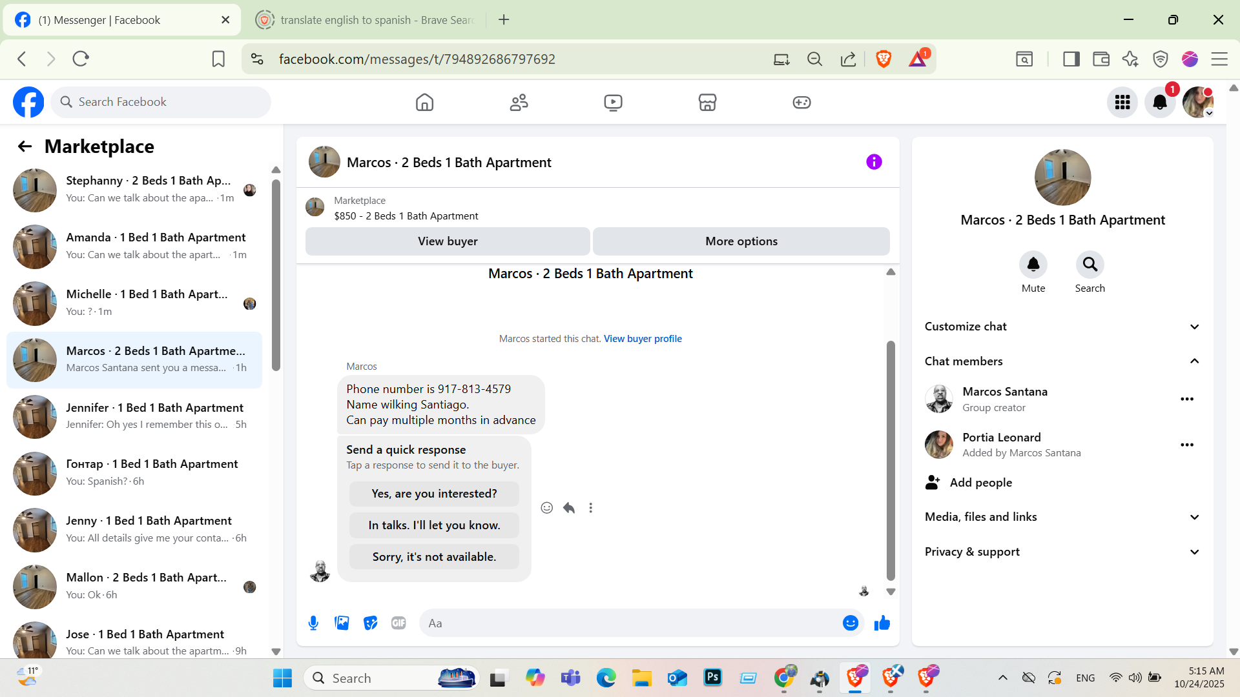Open the Facebook menu grid icon
This screenshot has width=1240, height=697.
(1122, 102)
